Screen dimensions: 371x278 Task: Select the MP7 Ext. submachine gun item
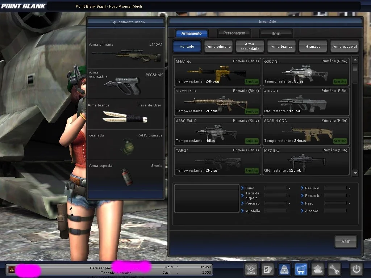coord(306,161)
